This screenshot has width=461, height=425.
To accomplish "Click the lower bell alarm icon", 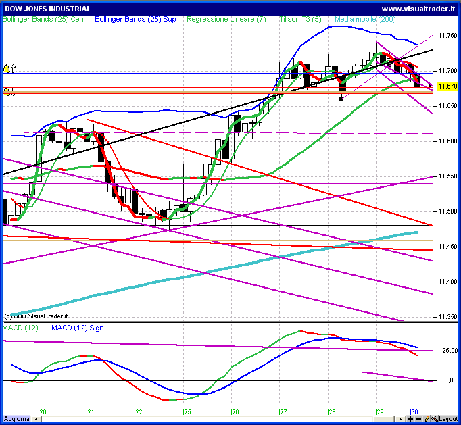I will click(x=6, y=92).
